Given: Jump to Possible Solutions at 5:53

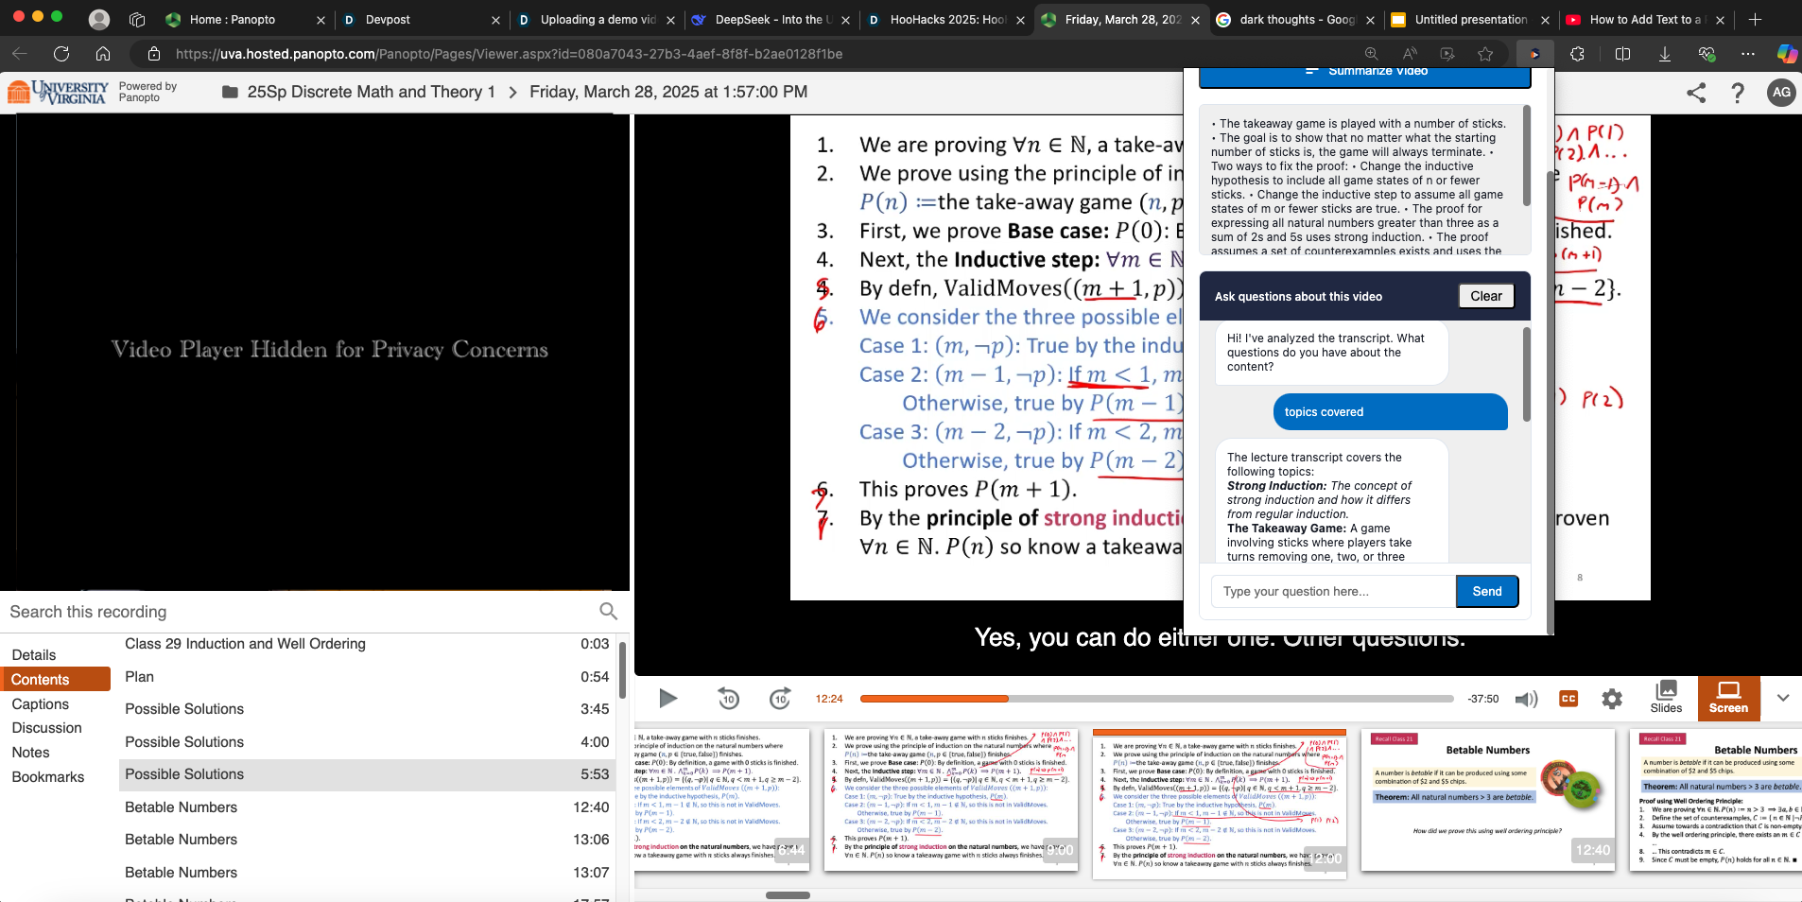Looking at the screenshot, I should 367,774.
